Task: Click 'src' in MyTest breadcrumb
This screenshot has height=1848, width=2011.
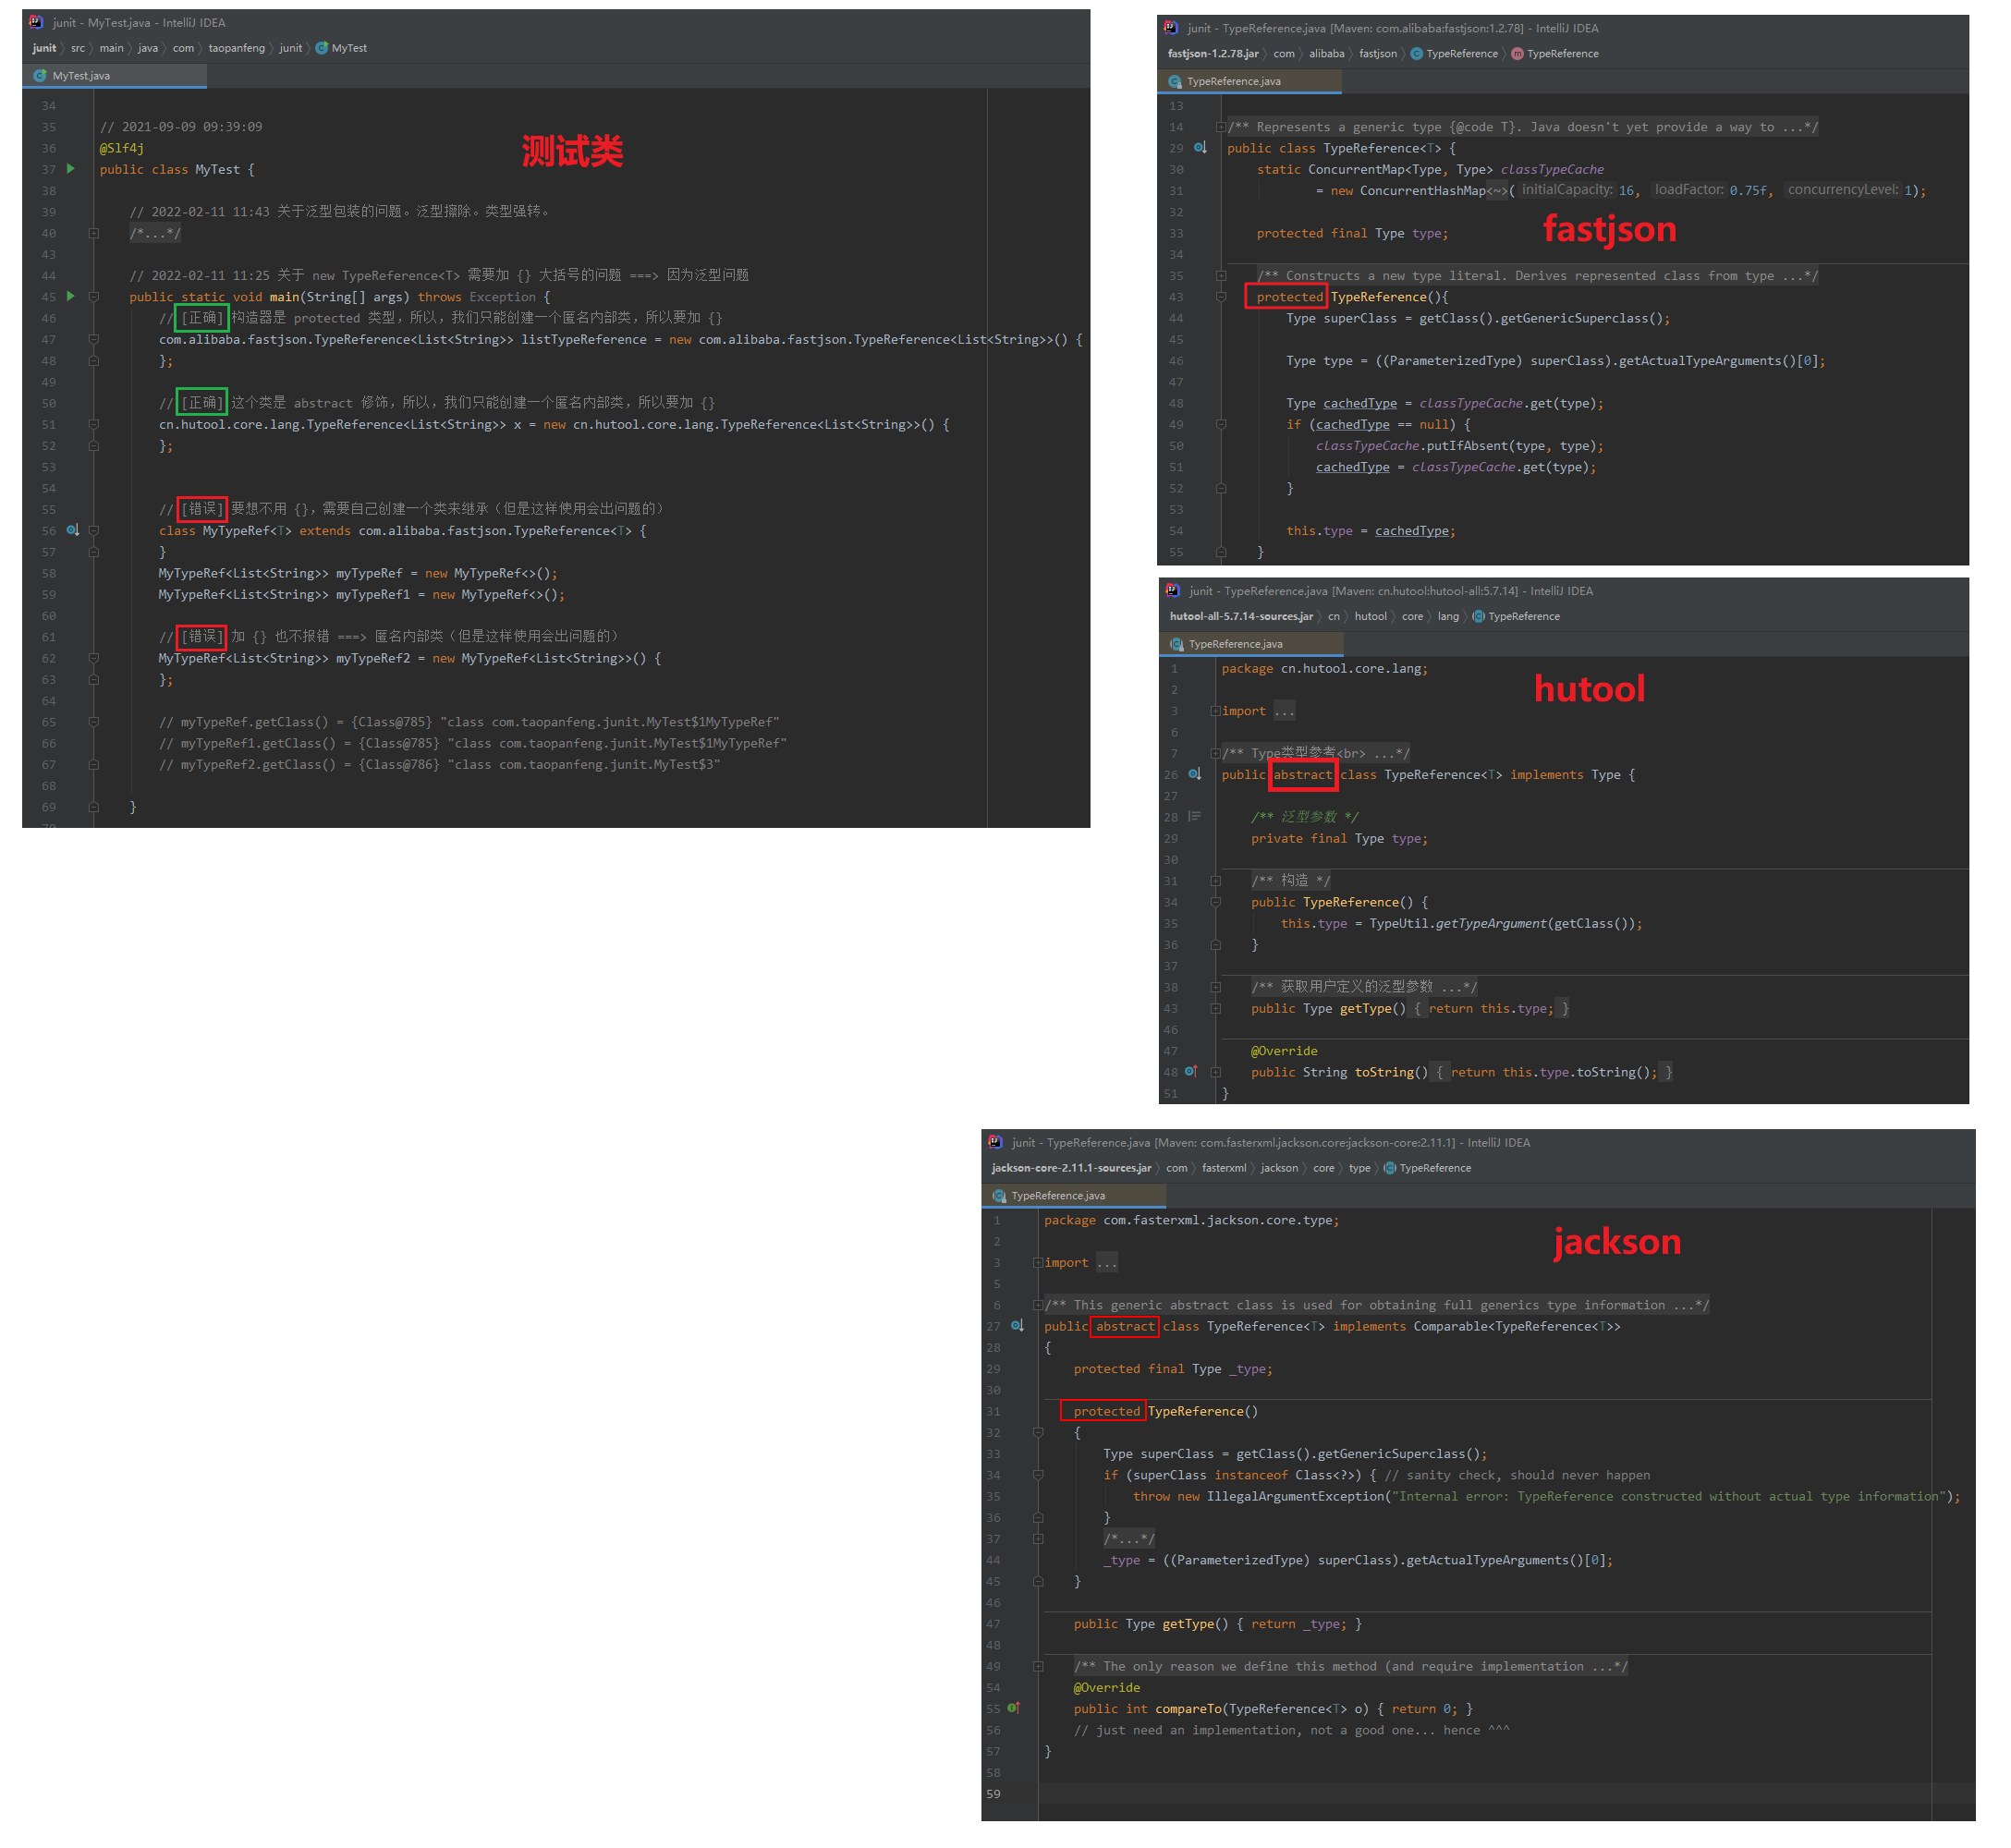Action: pos(78,48)
